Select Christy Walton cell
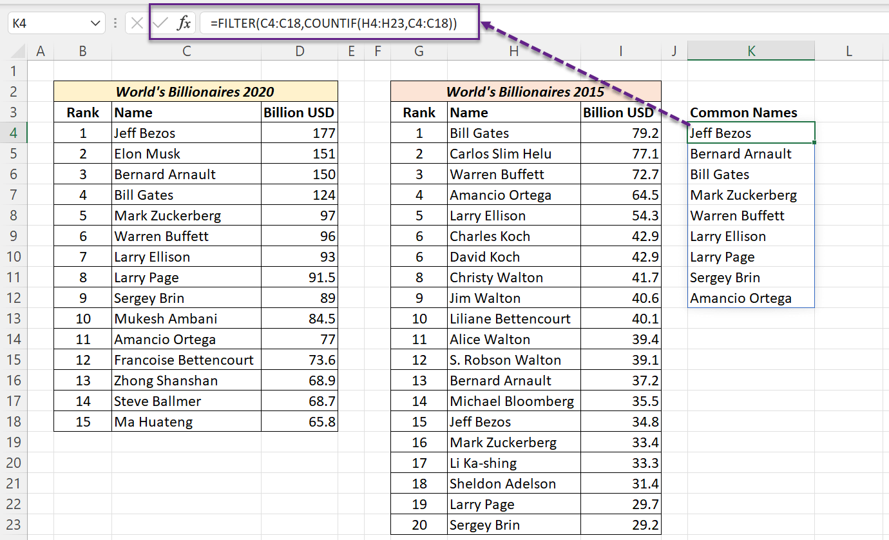889x540 pixels. pos(514,277)
